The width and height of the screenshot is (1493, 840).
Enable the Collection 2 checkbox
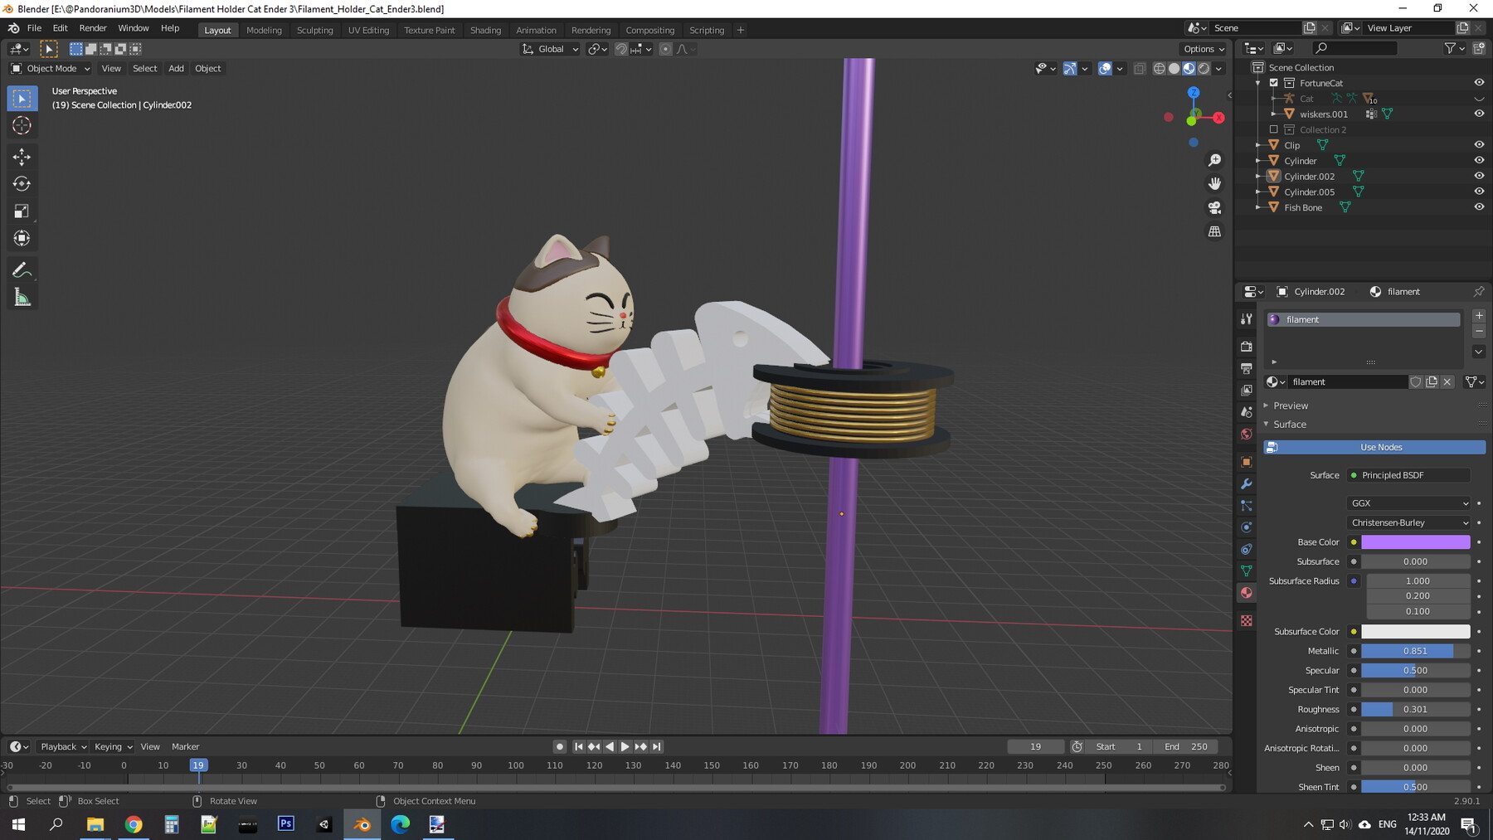[1274, 129]
